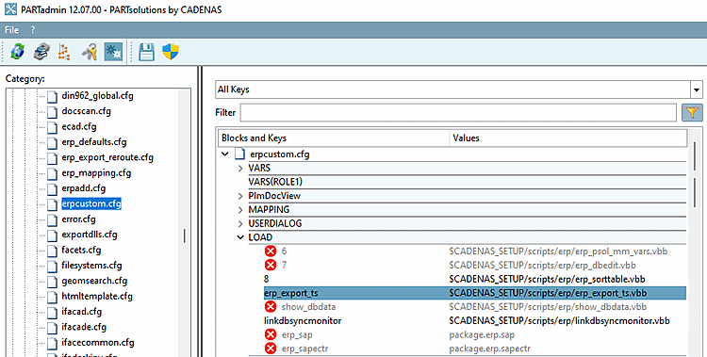Click the orange hierarchy tree toolbar icon

pyautogui.click(x=64, y=52)
